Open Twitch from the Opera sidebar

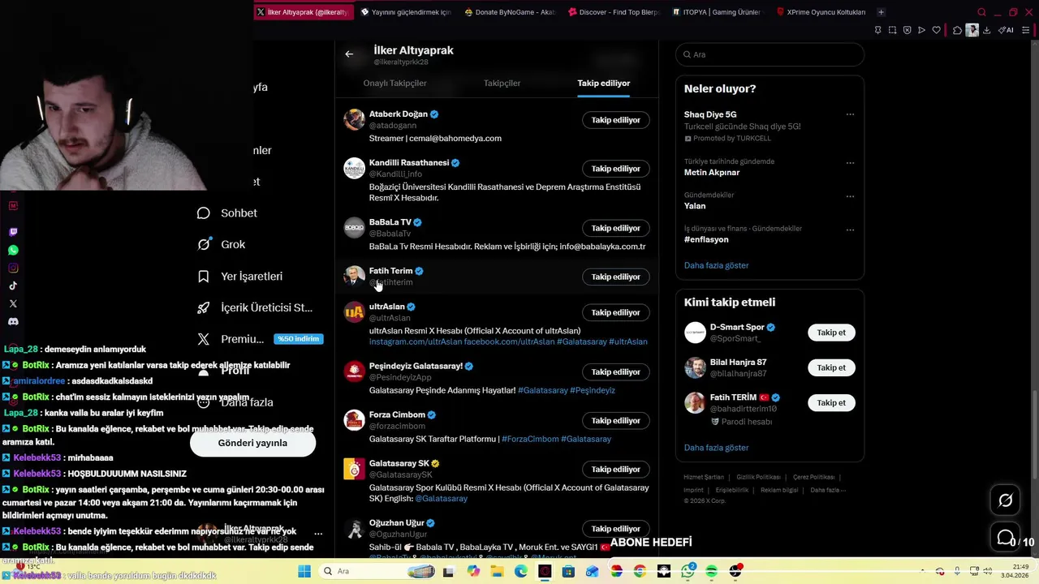pyautogui.click(x=13, y=232)
